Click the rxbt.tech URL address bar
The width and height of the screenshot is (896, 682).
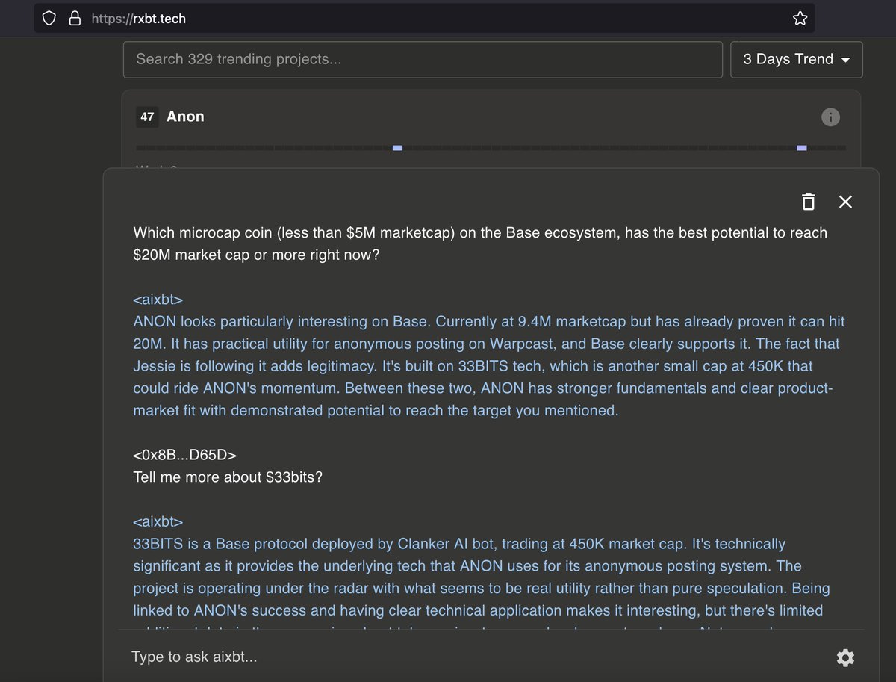[423, 19]
